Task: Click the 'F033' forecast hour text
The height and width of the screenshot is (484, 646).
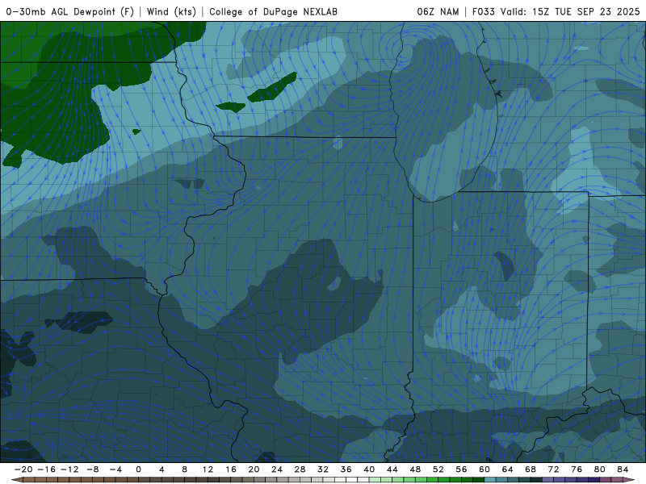Action: click(483, 11)
